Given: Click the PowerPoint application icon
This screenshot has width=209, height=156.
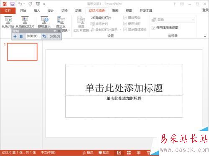Looking at the screenshot, I should pos(5,4).
